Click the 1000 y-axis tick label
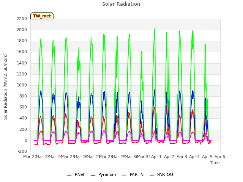Viewport: 243px width, 182px height. coord(22,85)
